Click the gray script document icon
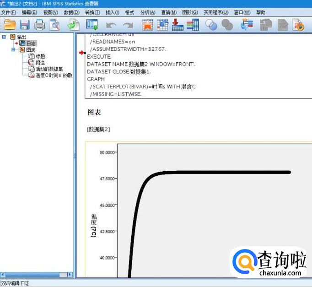 283,25
